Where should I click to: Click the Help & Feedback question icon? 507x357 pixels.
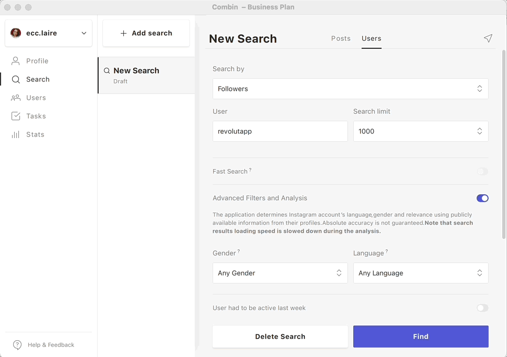point(17,345)
